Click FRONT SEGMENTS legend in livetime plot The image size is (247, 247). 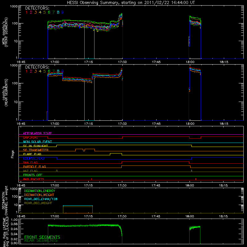click(42, 237)
